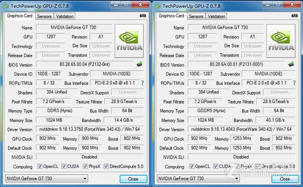Viewport: 303px width, 187px height.
Task: Click the BIOS save chip icon in right window
Action: [291, 64]
